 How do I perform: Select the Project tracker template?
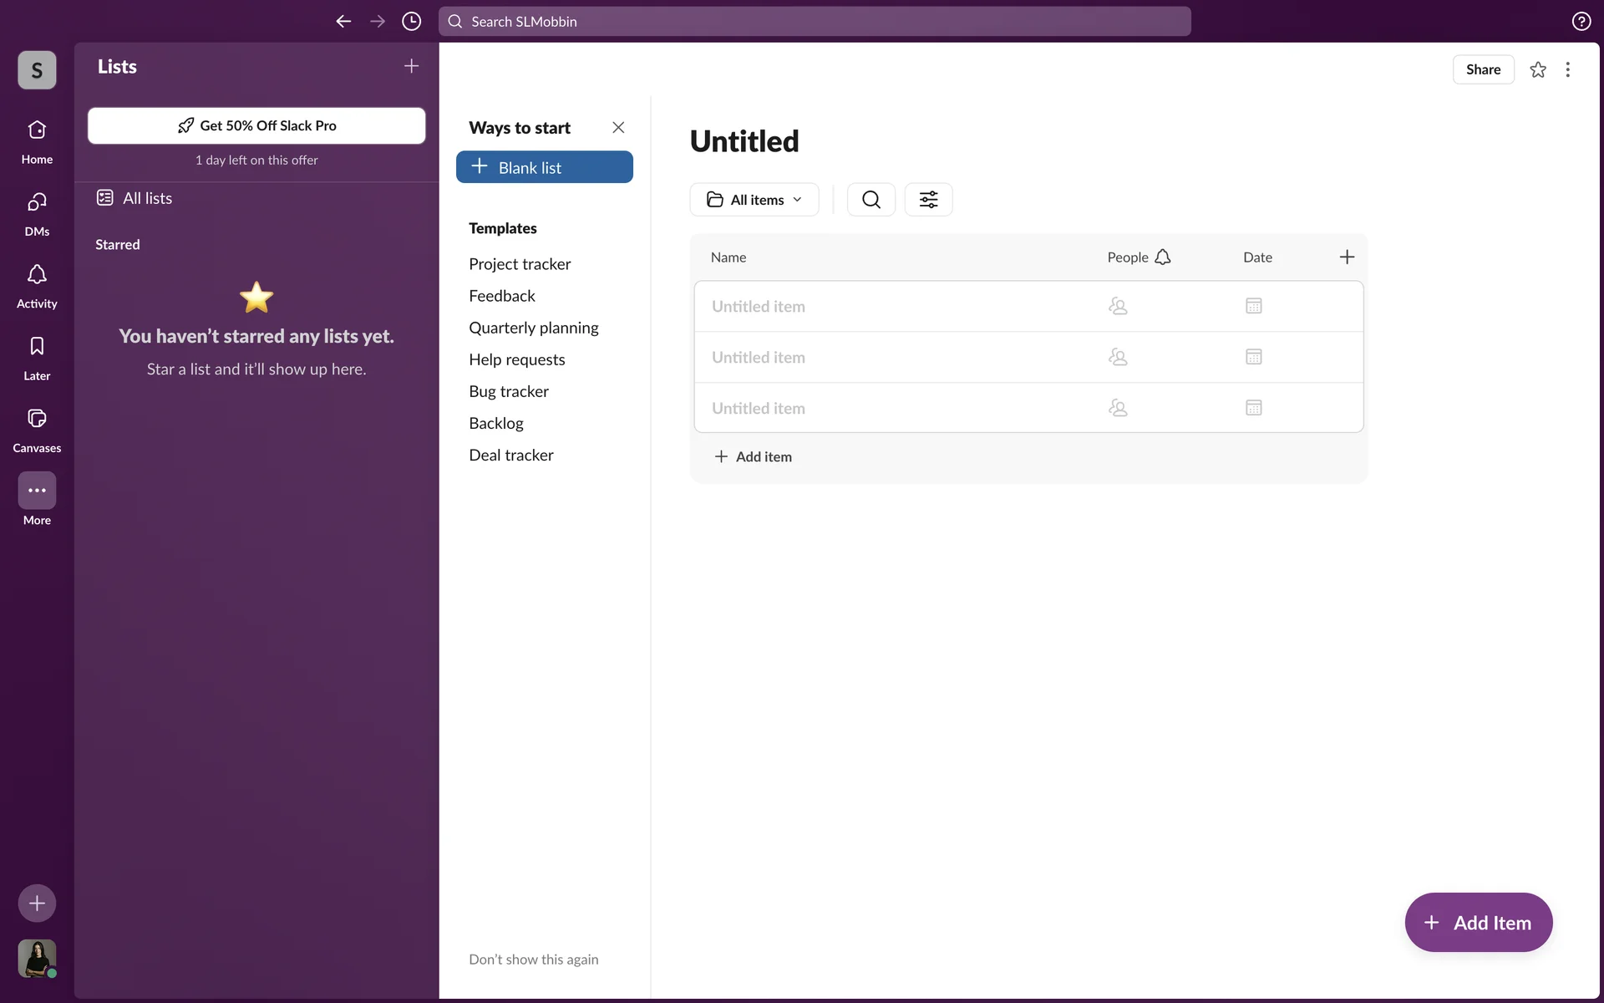[520, 264]
